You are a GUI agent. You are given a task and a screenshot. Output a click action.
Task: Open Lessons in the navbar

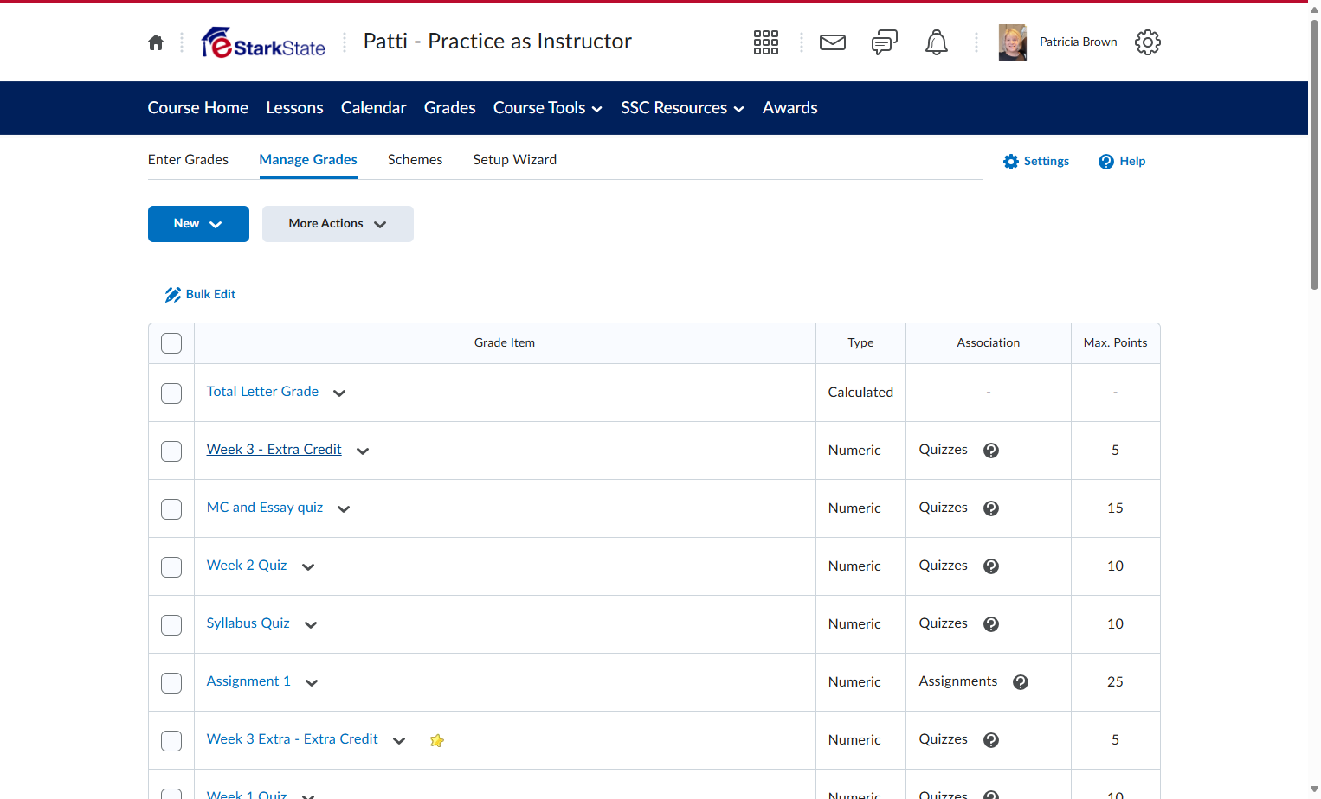(294, 108)
